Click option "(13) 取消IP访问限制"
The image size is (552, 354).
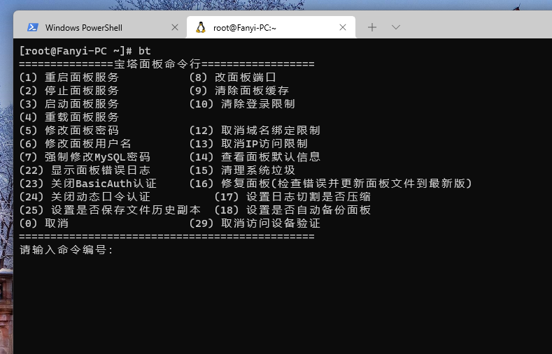[x=248, y=144]
